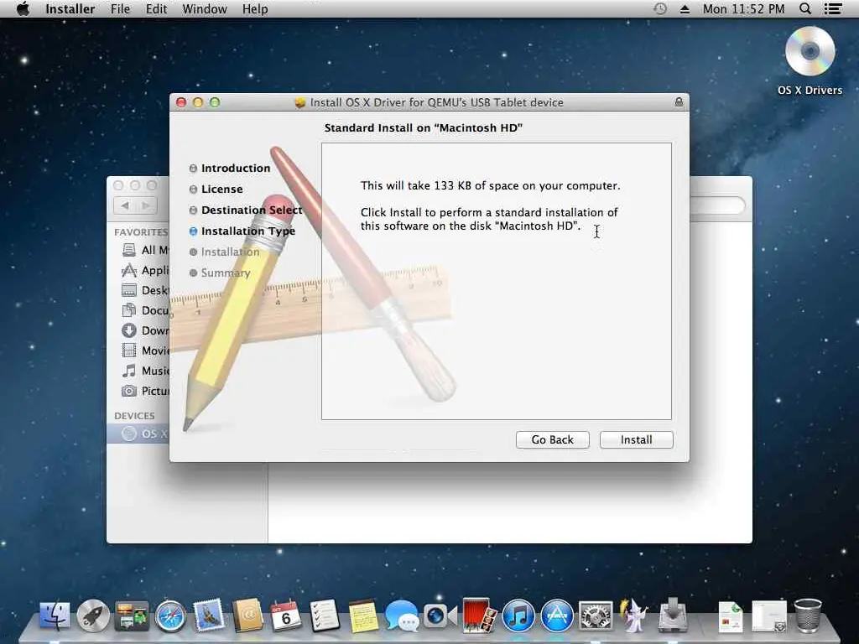Open Documents stack in Dock
859x644 pixels.
point(731,616)
